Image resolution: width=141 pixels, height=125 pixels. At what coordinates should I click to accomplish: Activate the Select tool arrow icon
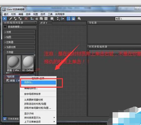point(5,19)
